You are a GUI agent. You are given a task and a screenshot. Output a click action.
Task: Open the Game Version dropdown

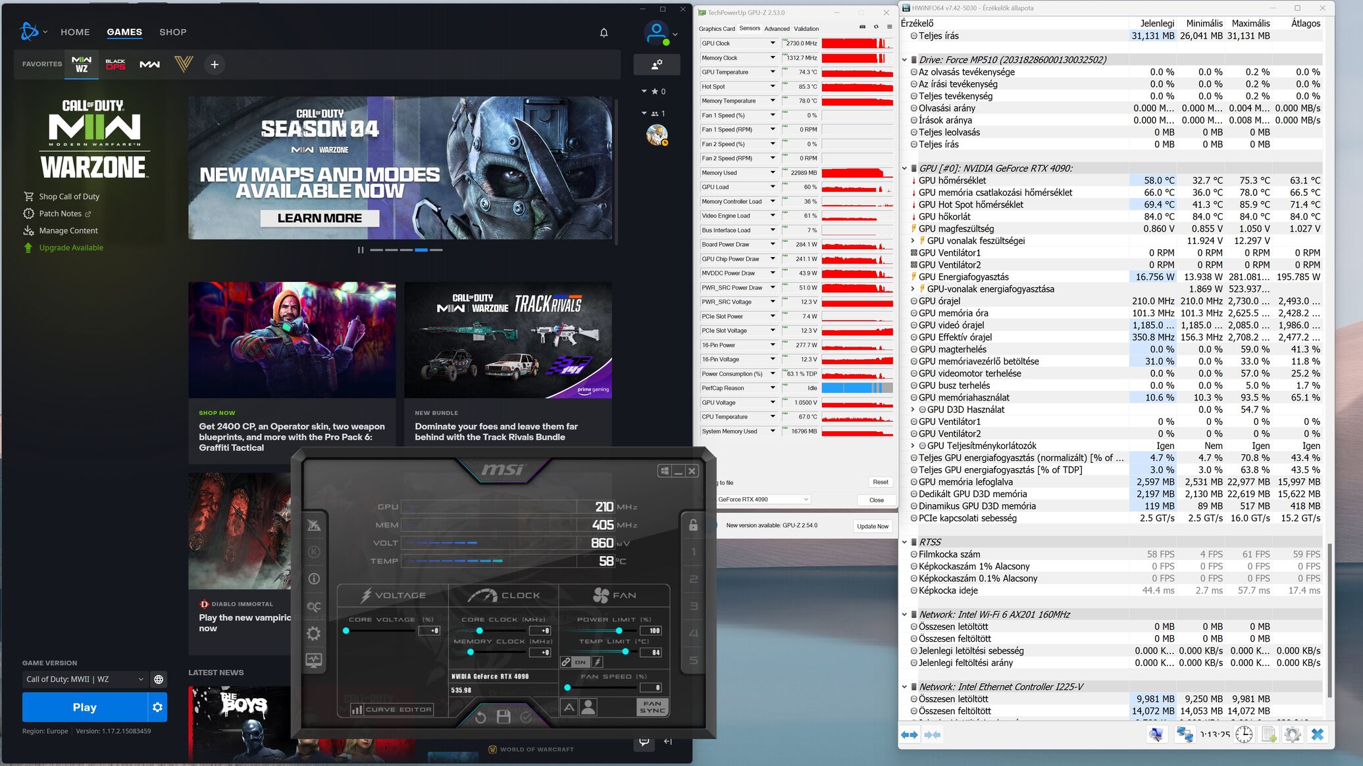84,679
